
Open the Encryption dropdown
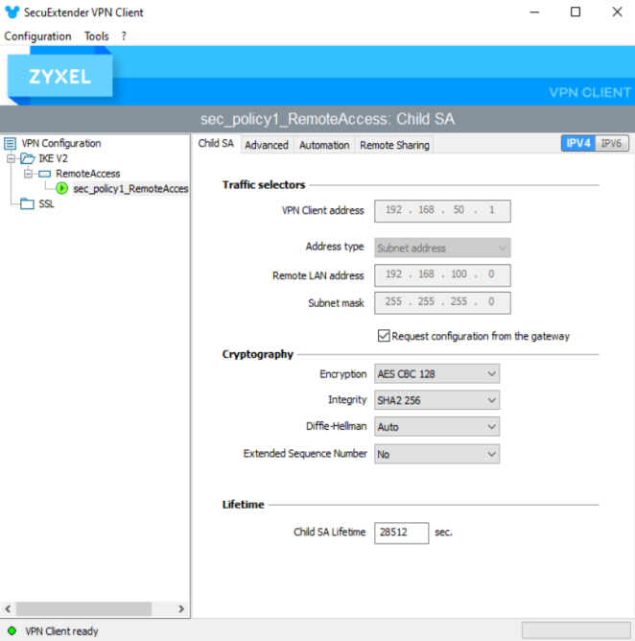click(x=436, y=374)
